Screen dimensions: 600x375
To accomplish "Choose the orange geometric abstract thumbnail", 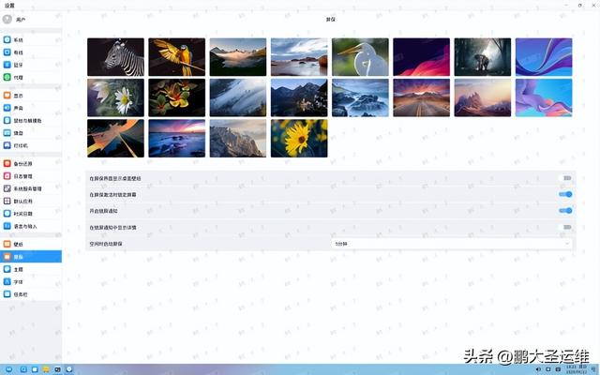I will click(115, 138).
